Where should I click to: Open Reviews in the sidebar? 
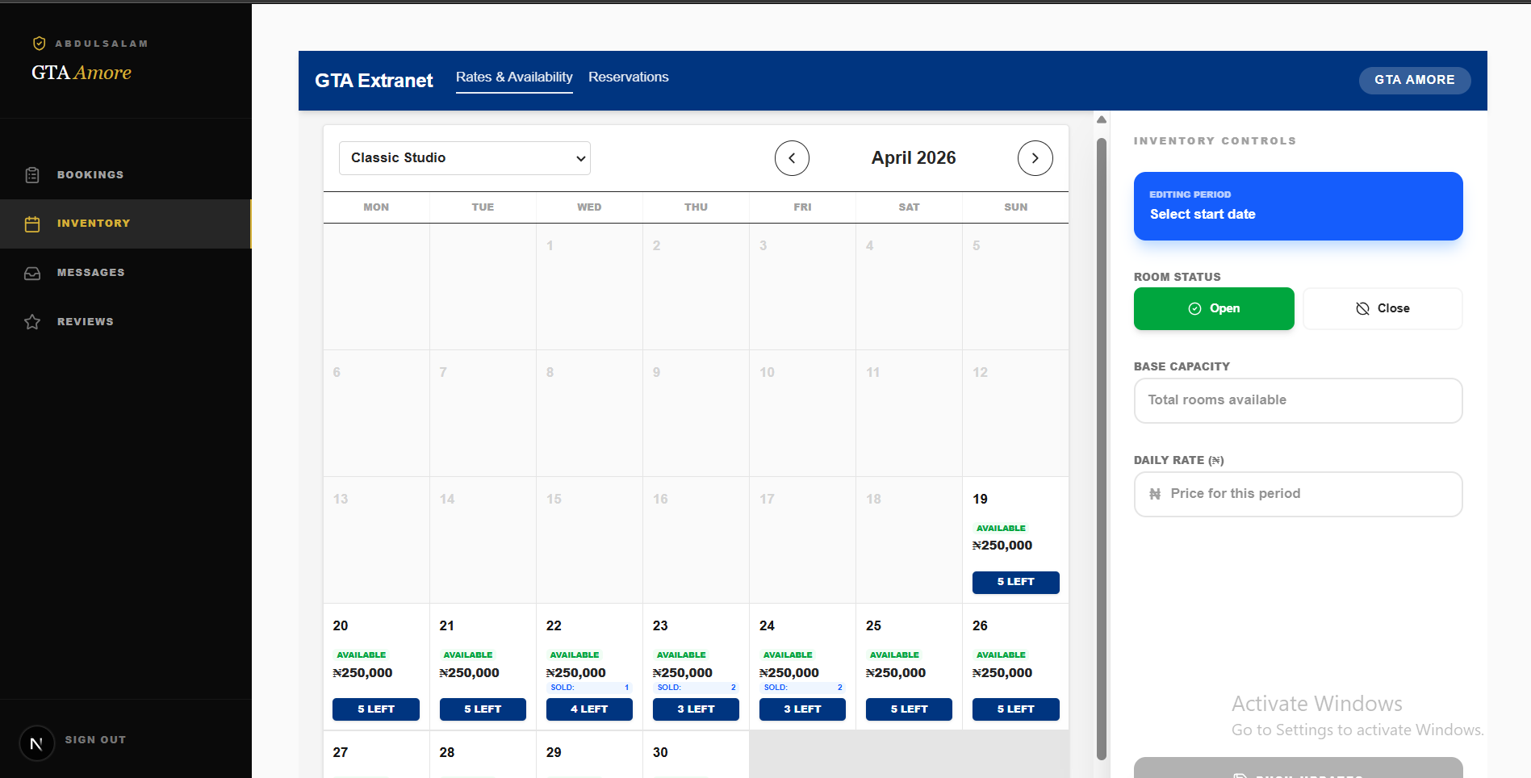click(x=126, y=321)
